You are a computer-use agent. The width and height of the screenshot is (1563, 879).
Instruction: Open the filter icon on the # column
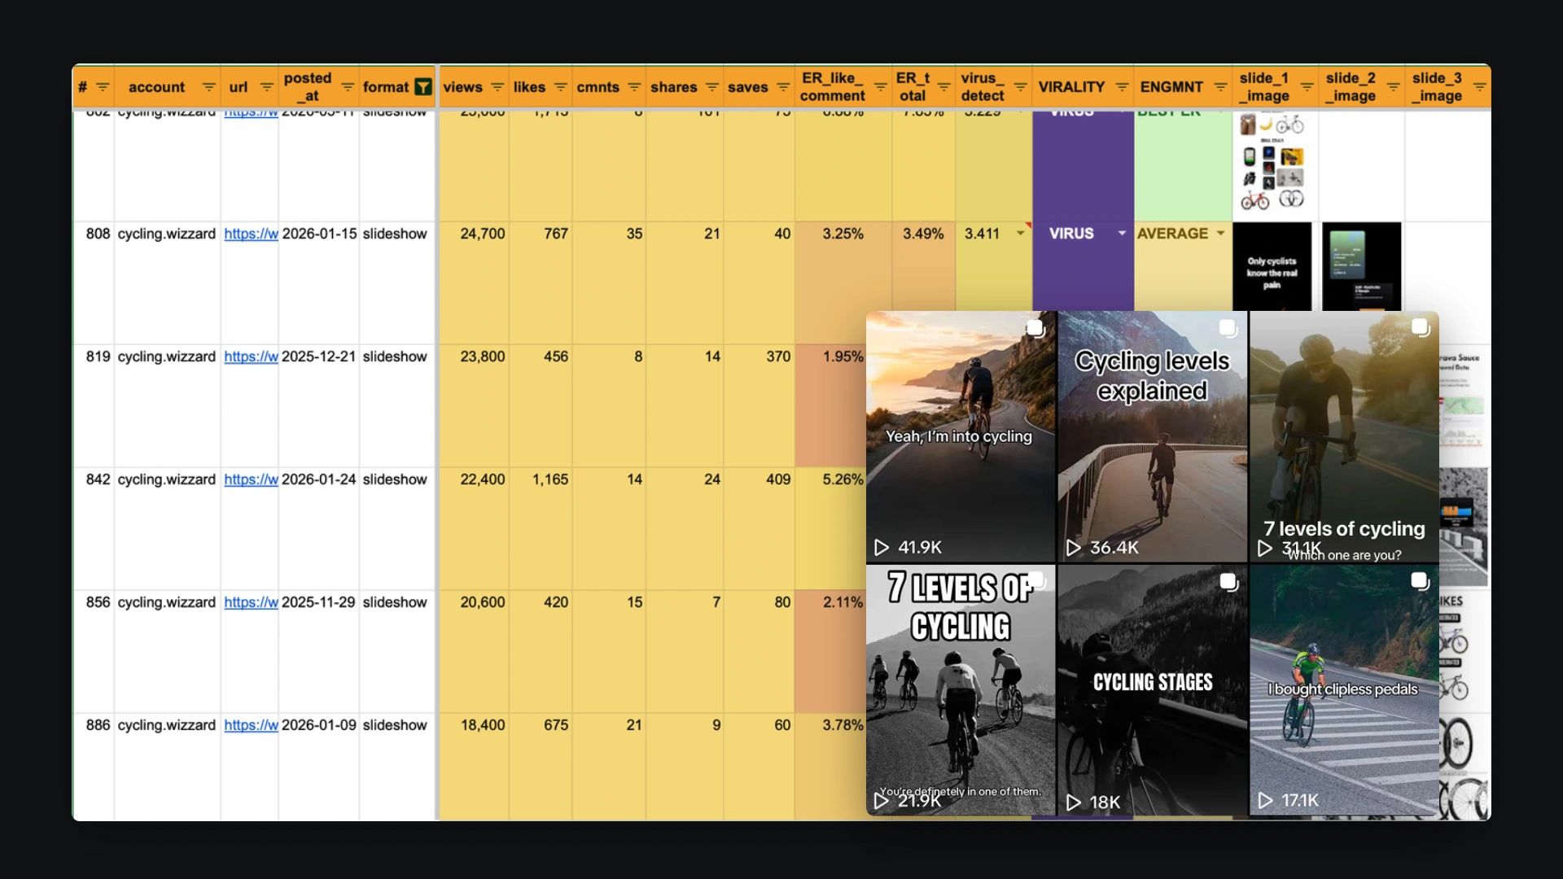click(x=103, y=87)
